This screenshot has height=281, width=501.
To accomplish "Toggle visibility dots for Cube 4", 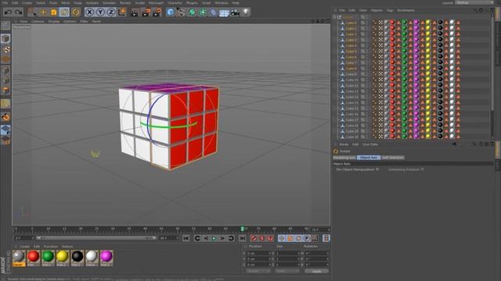I will (366, 45).
